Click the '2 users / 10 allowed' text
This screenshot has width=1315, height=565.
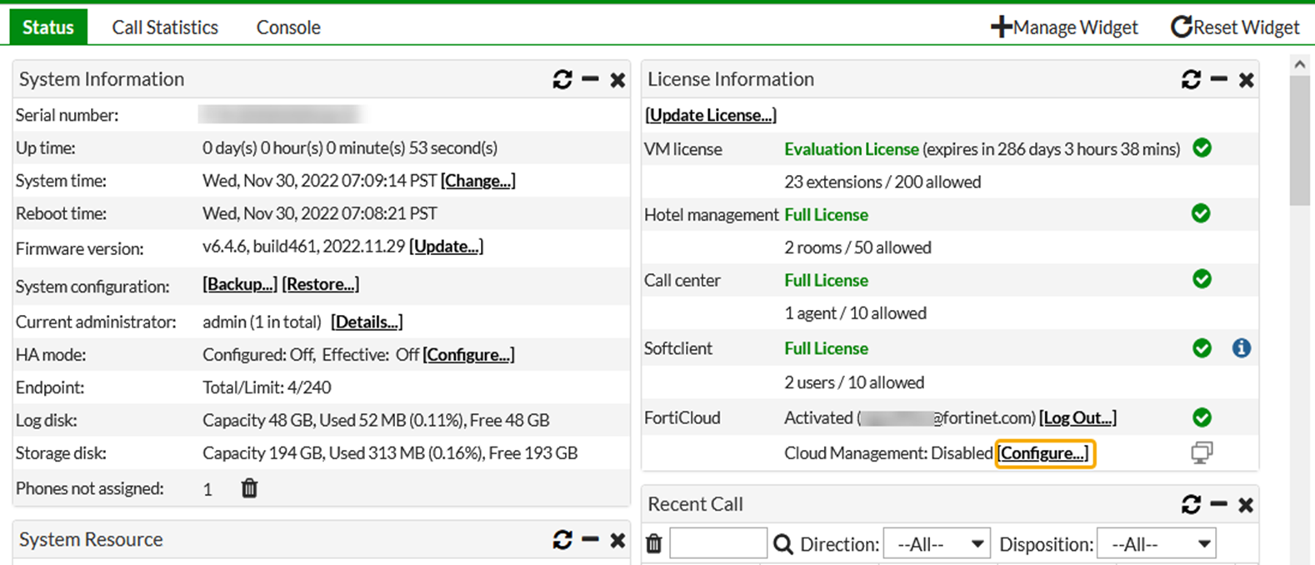(854, 382)
